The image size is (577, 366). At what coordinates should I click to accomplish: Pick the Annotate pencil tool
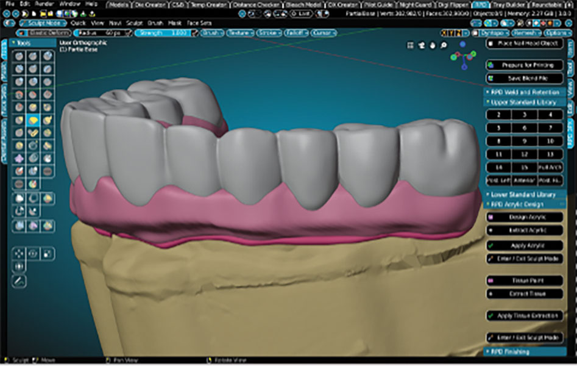point(20,281)
